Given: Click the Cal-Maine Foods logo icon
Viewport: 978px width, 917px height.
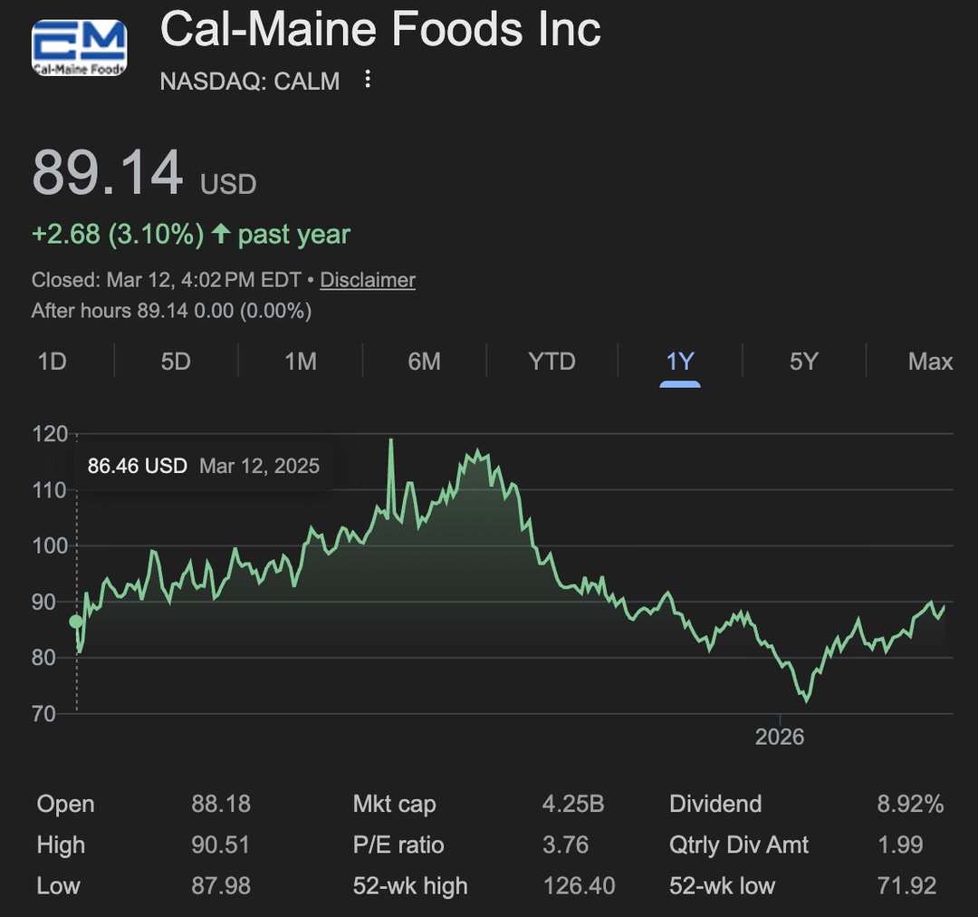Looking at the screenshot, I should [x=80, y=48].
